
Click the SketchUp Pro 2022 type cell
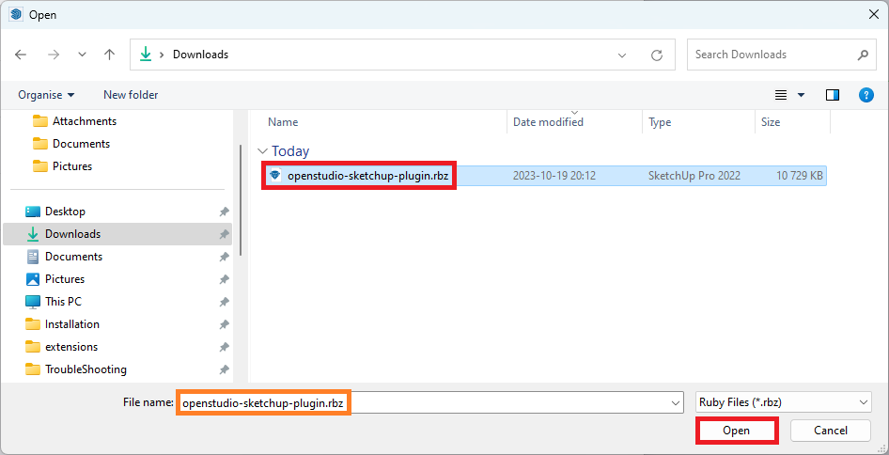point(694,176)
